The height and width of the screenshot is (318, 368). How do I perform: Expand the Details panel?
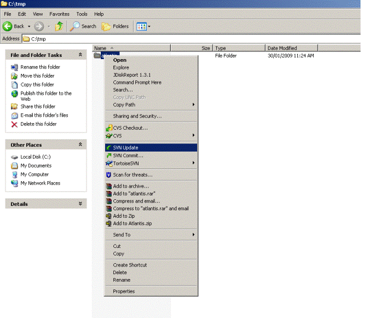(x=81, y=204)
